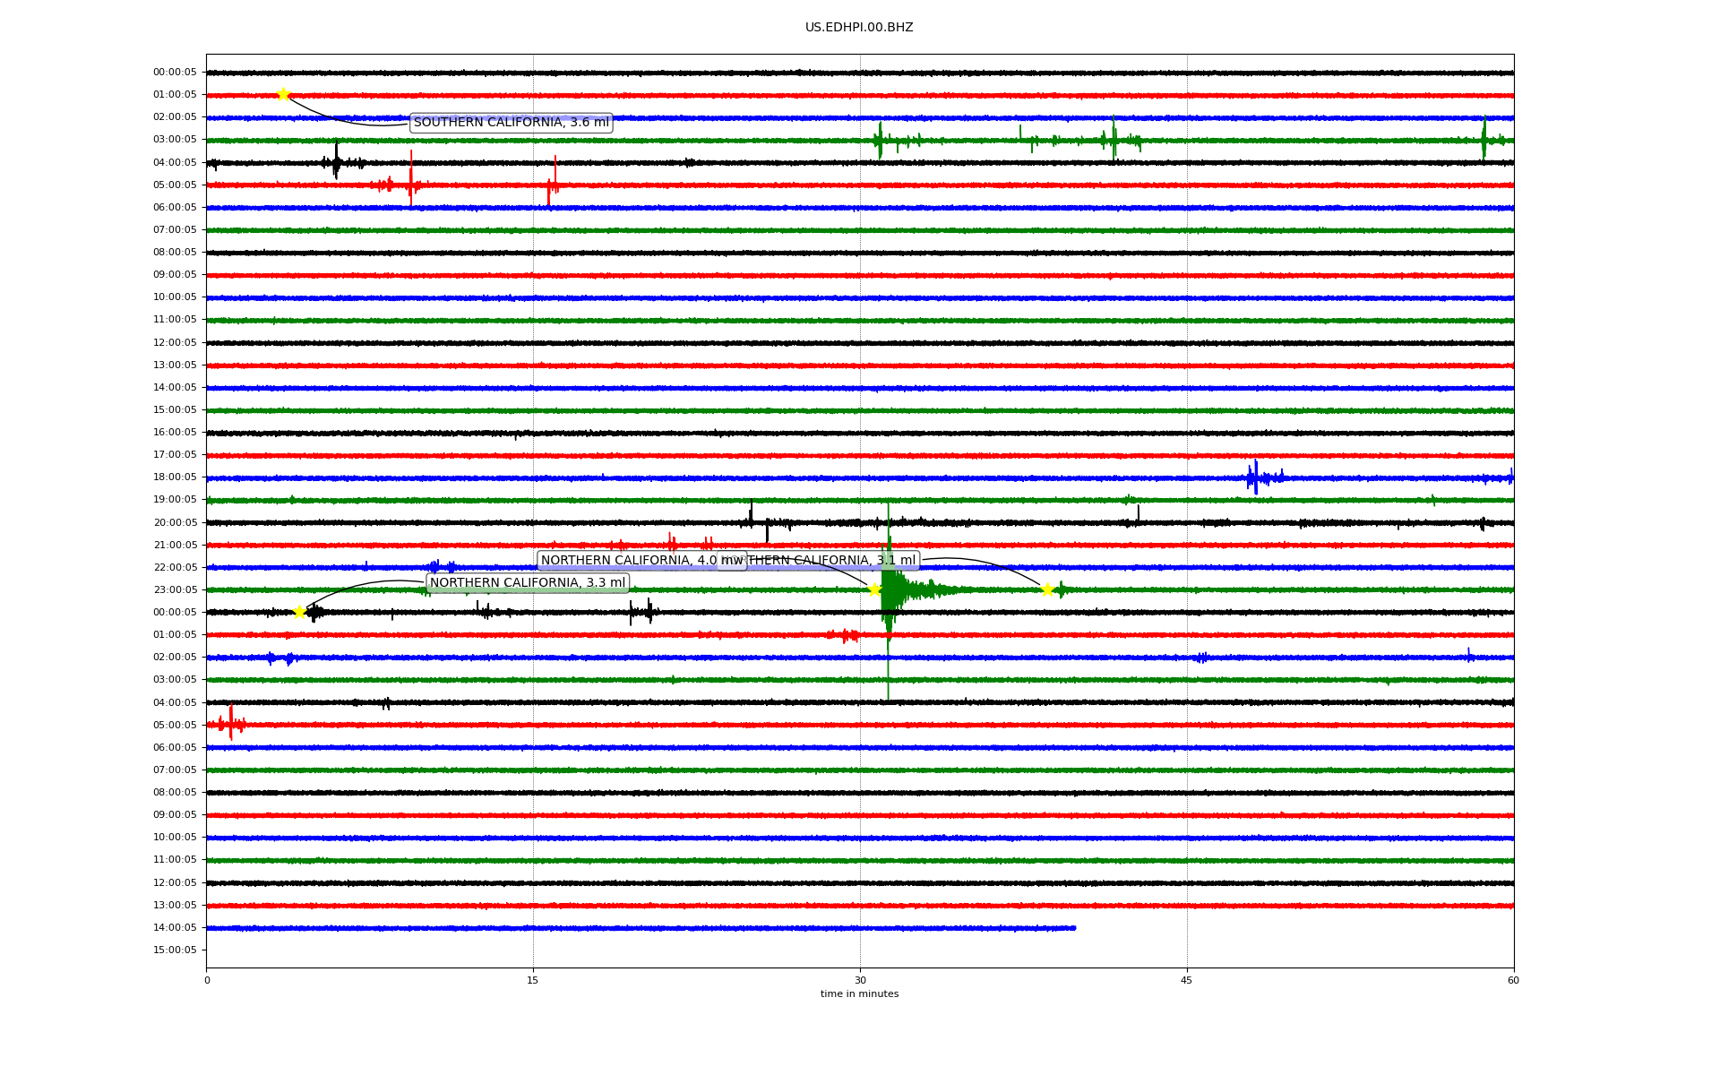Screen dimensions: 1720x1075
Task: Click the 60 tick on the x-axis
Action: click(1512, 980)
